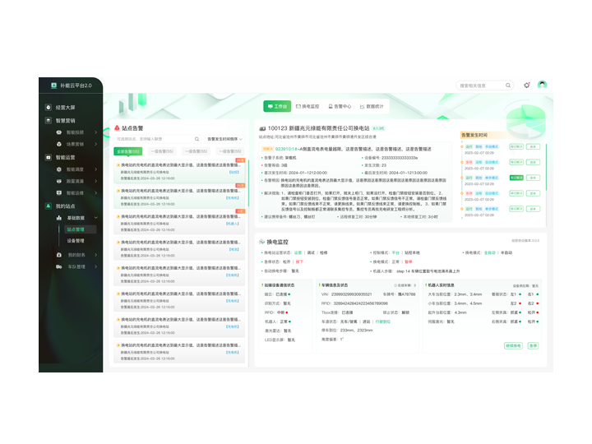Expand the 智能投顾 sidebar submenu
The image size is (592, 444).
click(x=95, y=132)
